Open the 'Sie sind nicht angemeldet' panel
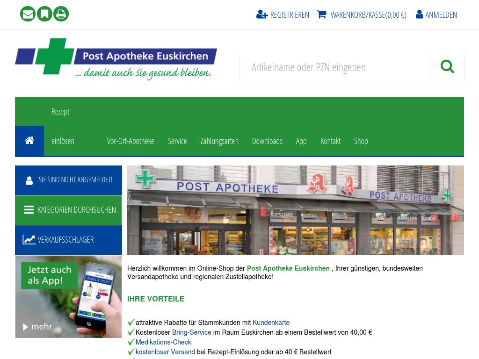The image size is (479, 359). coord(68,180)
